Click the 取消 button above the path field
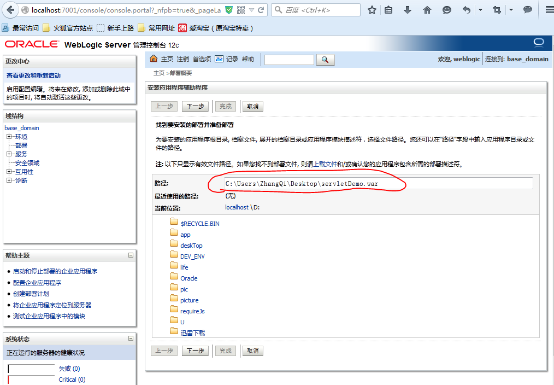This screenshot has height=385, width=554. click(252, 107)
